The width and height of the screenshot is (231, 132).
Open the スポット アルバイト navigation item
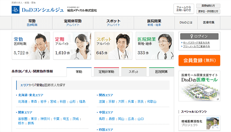tap(113, 23)
